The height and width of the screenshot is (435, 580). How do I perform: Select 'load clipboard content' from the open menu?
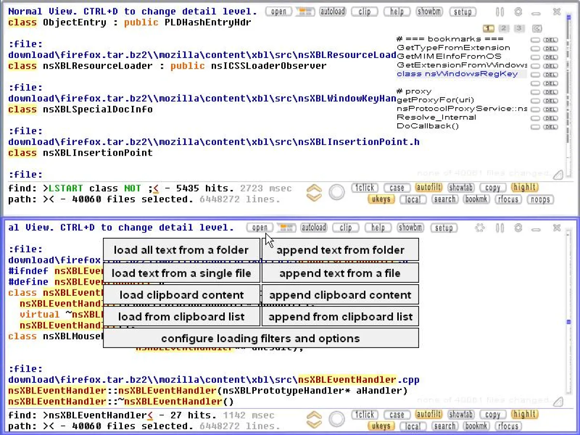[x=182, y=295]
